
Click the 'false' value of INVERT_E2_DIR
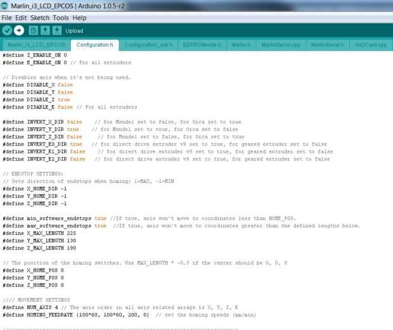pyautogui.click(x=77, y=159)
